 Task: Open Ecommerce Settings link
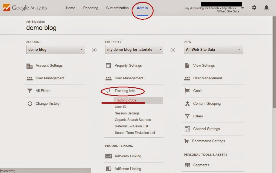209,141
